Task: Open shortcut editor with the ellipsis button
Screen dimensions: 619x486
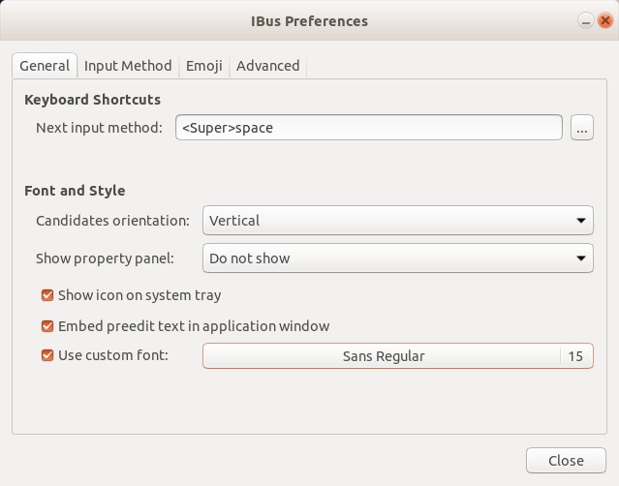Action: coord(582,128)
